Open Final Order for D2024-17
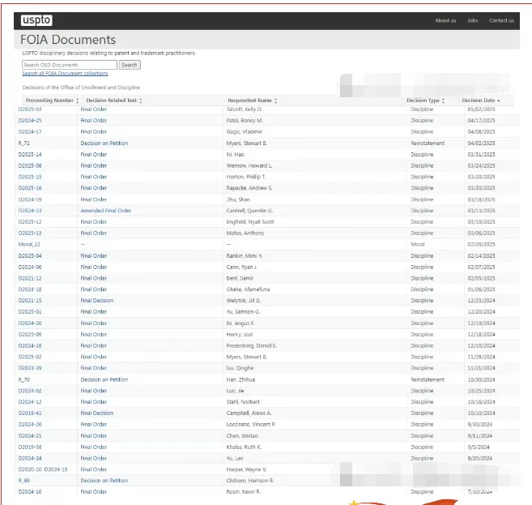Viewport: 532px width, 505px height. [93, 131]
